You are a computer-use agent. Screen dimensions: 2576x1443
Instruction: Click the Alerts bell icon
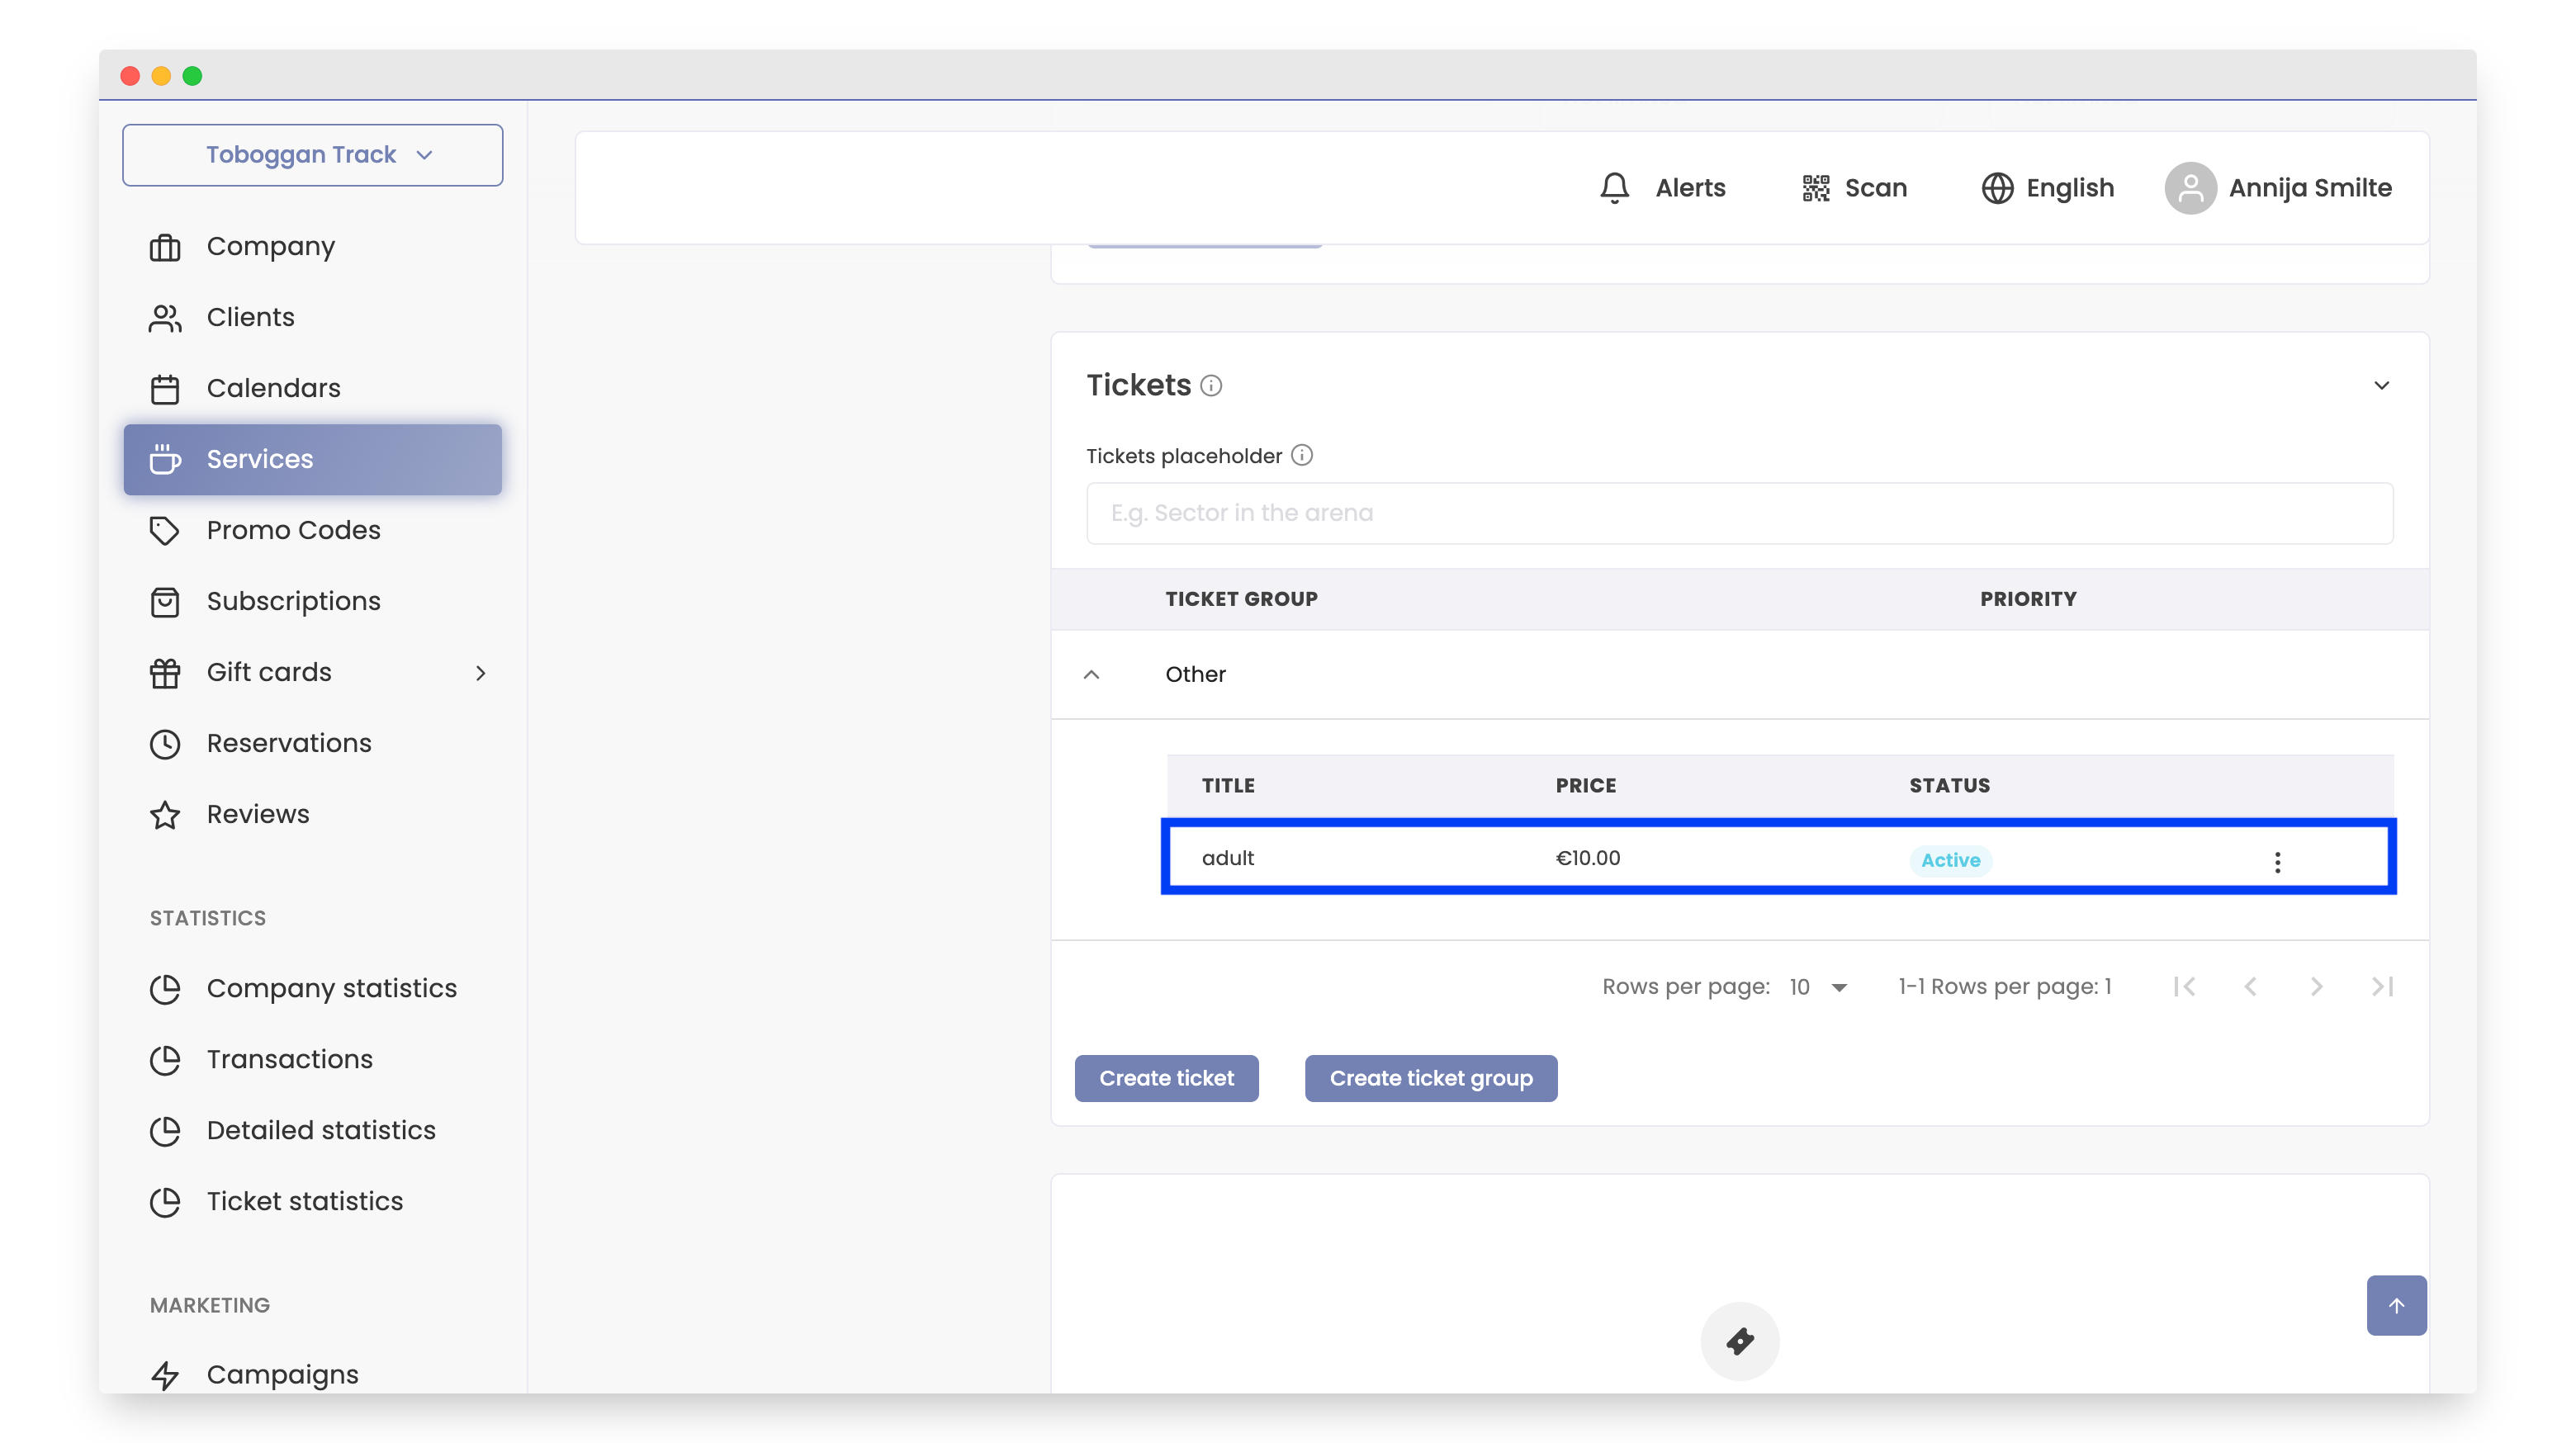pos(1614,188)
